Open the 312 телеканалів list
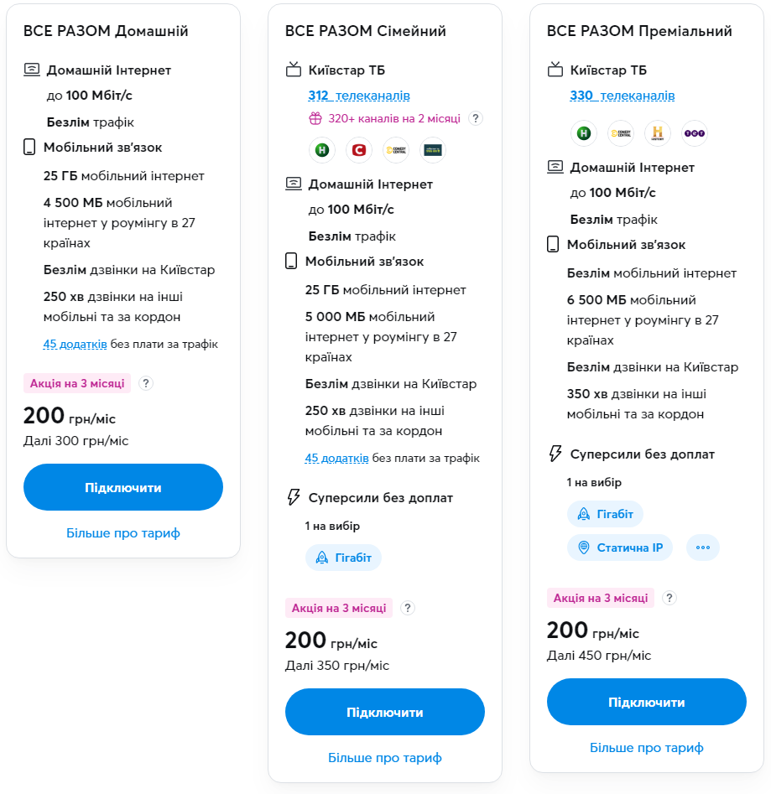 [359, 96]
